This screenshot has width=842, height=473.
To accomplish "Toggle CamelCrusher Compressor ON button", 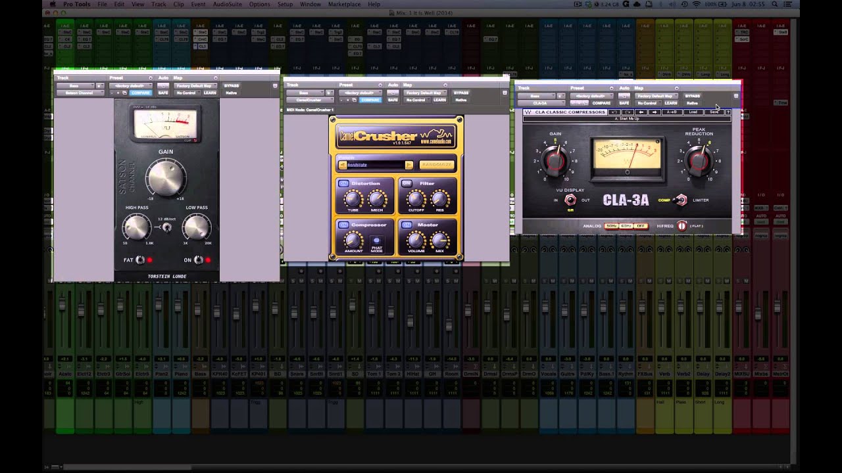I will [x=343, y=225].
